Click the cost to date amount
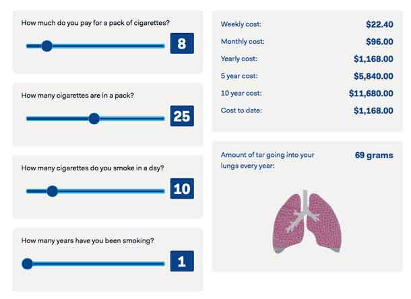This screenshot has width=411, height=299. 373,110
